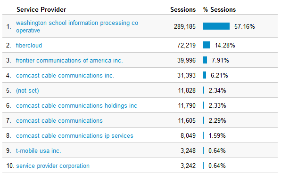Click the 6.21% percentage value
Screen dimensions: 281x174
219,75
